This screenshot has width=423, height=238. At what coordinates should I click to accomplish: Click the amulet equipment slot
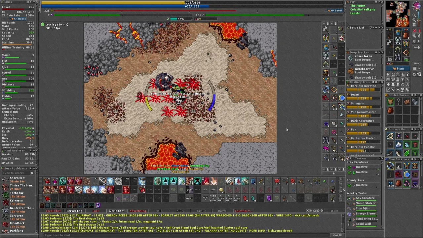click(x=390, y=35)
